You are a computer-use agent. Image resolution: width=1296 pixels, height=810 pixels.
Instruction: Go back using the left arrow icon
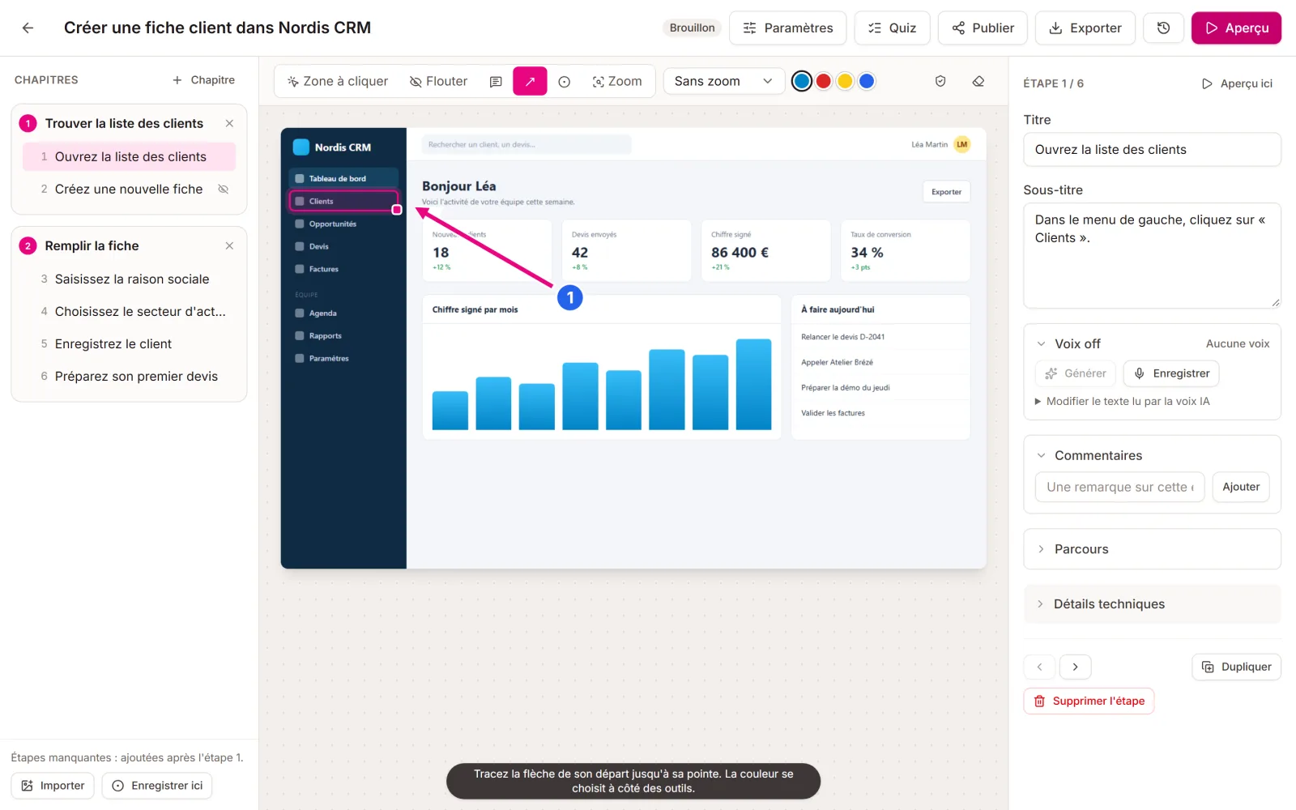tap(28, 28)
